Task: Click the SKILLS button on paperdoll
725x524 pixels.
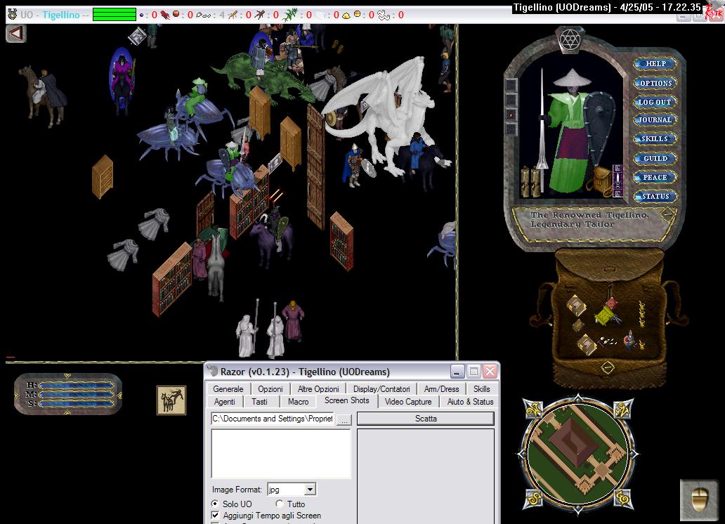Action: 655,139
